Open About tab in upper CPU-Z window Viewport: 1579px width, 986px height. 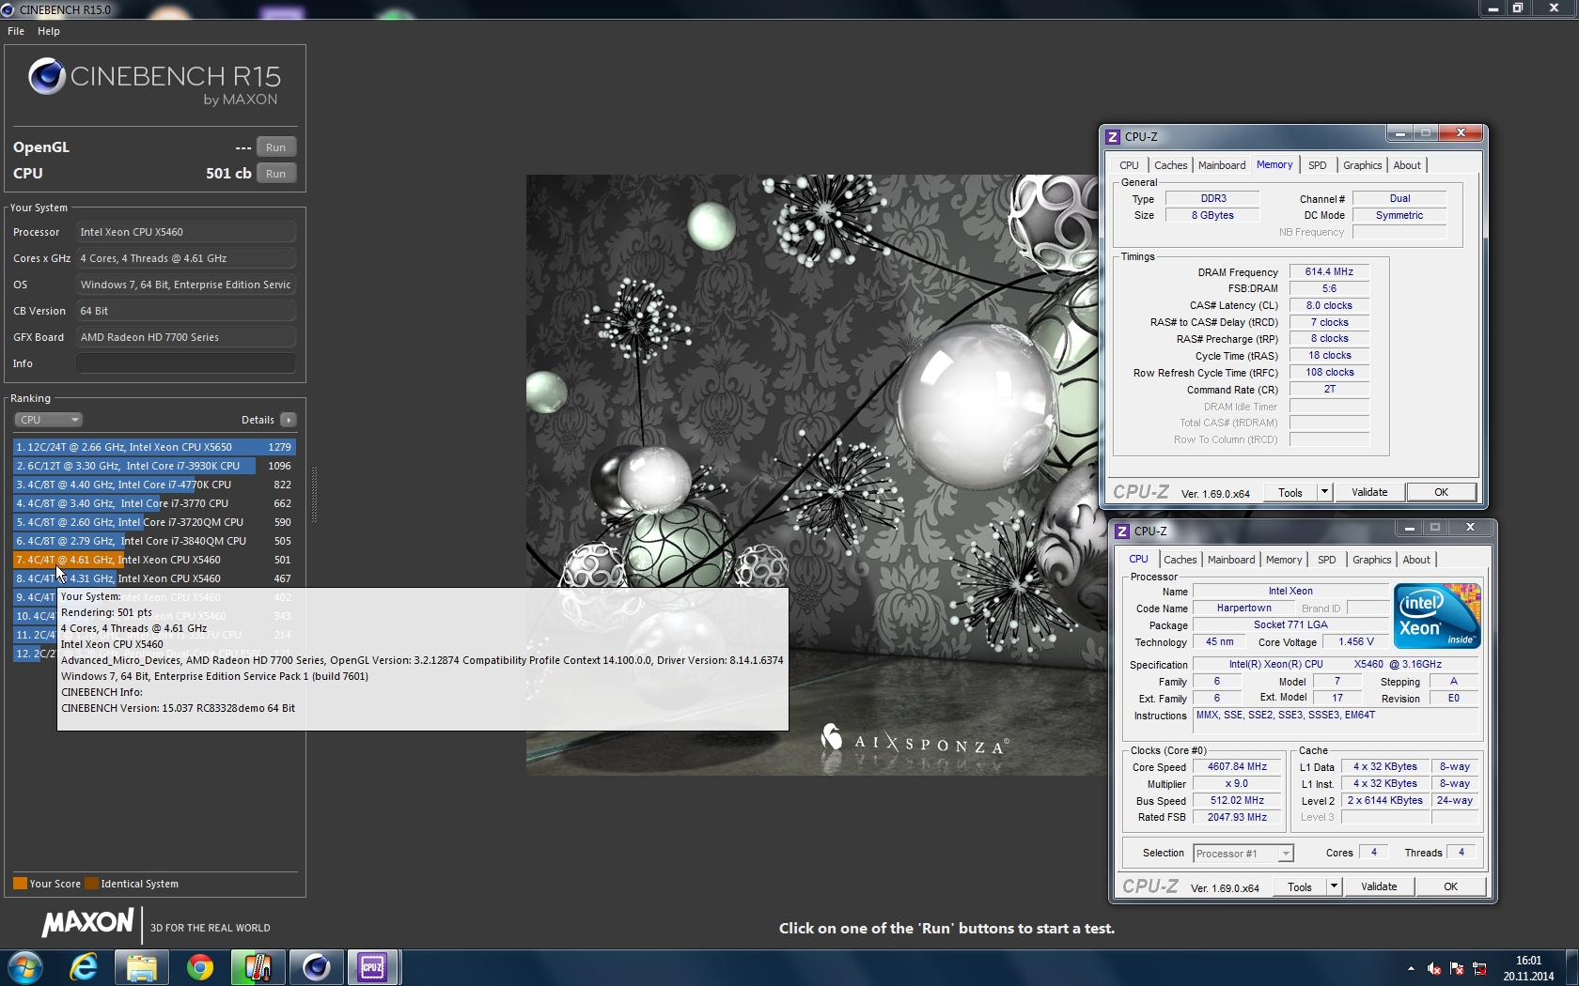(x=1407, y=165)
